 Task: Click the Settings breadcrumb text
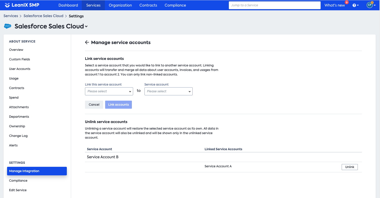point(76,16)
